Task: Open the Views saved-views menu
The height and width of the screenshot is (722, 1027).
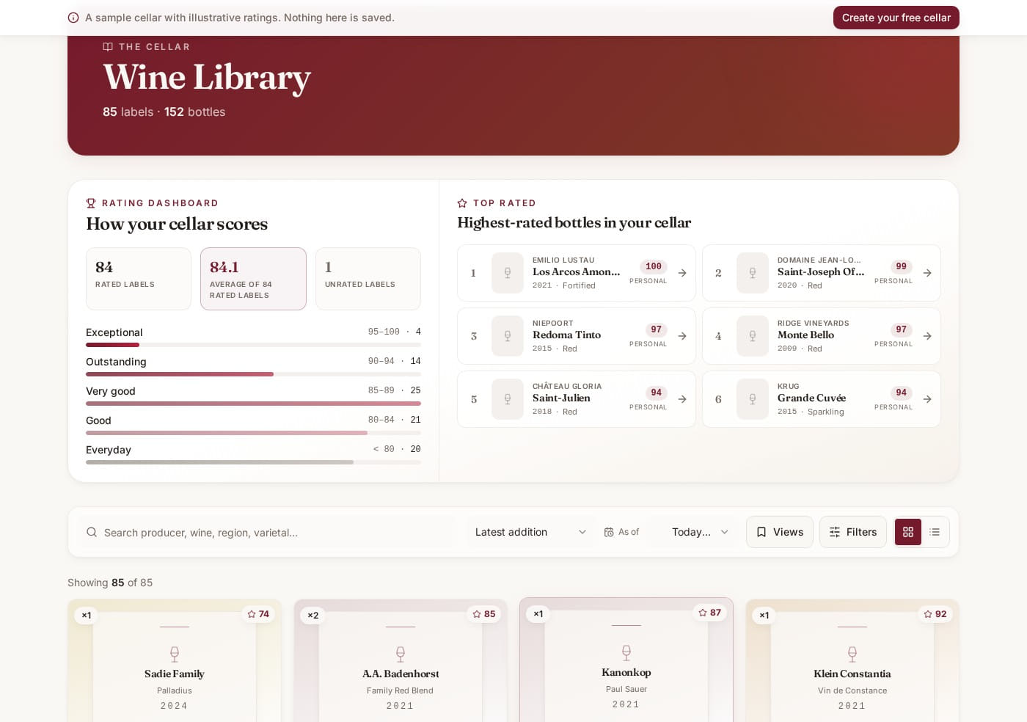Action: coord(780,532)
